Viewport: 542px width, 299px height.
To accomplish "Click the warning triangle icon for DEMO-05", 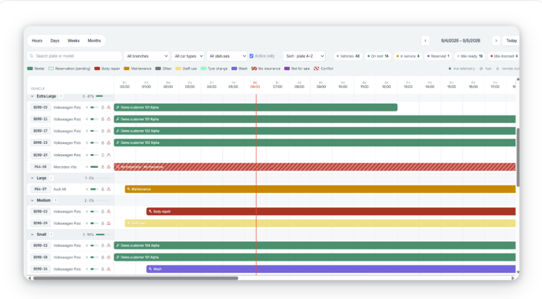I will 109,107.
